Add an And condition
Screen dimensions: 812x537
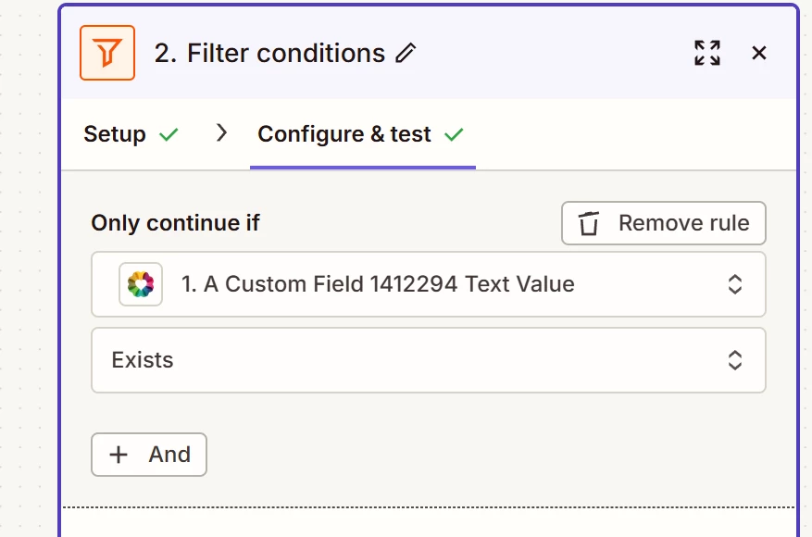[149, 455]
